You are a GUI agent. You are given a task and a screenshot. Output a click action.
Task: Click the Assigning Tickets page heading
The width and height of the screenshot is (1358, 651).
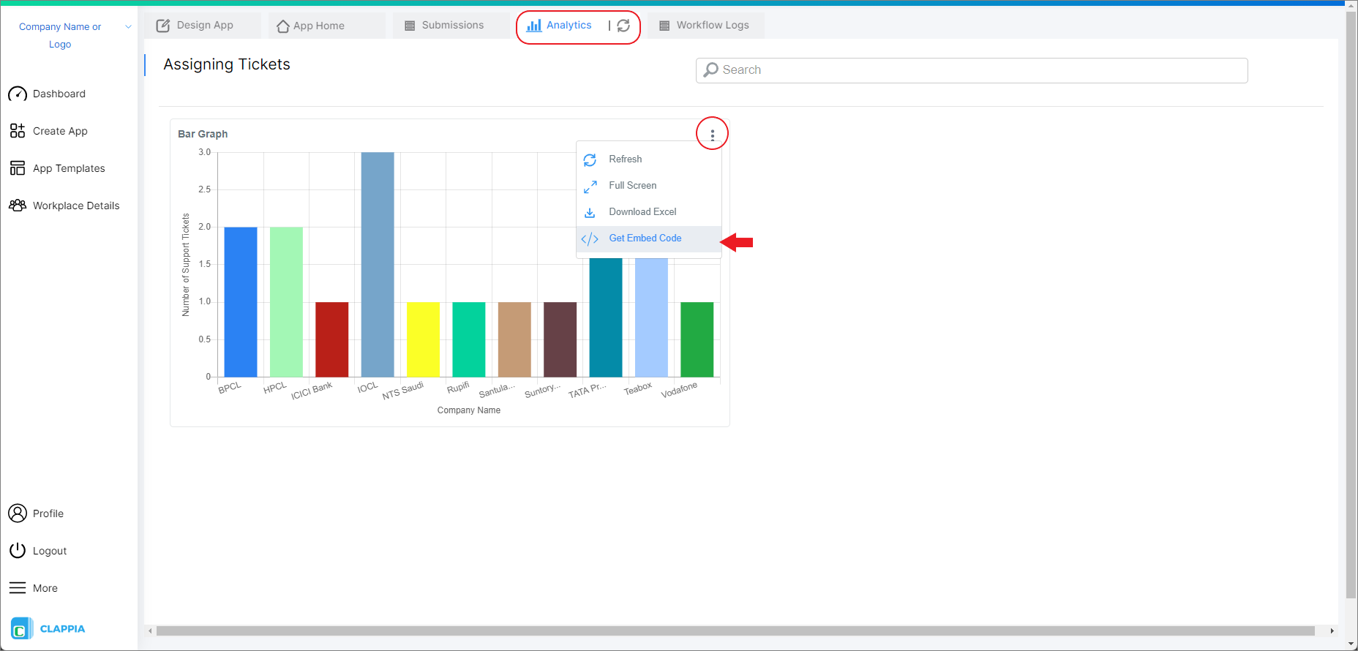(227, 64)
